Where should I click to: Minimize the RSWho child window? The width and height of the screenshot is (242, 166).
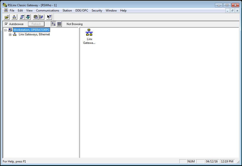[227, 11]
